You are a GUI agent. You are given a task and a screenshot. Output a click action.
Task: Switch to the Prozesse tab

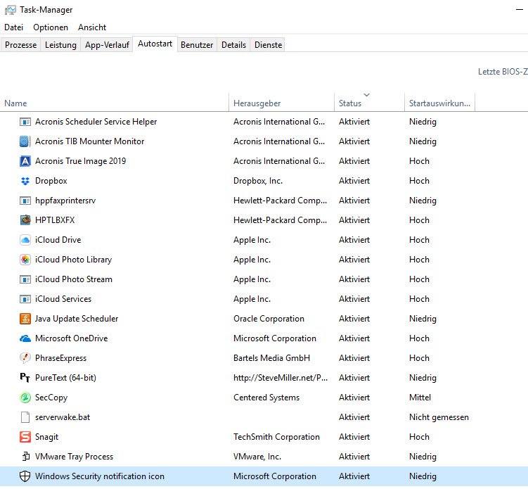(21, 45)
